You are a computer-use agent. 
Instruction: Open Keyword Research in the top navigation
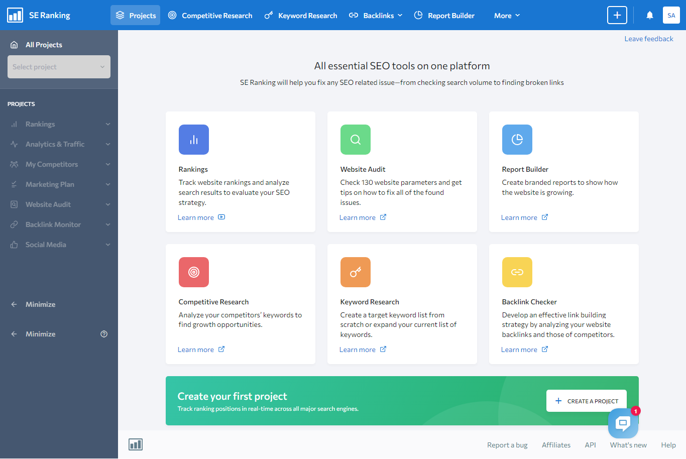click(301, 16)
